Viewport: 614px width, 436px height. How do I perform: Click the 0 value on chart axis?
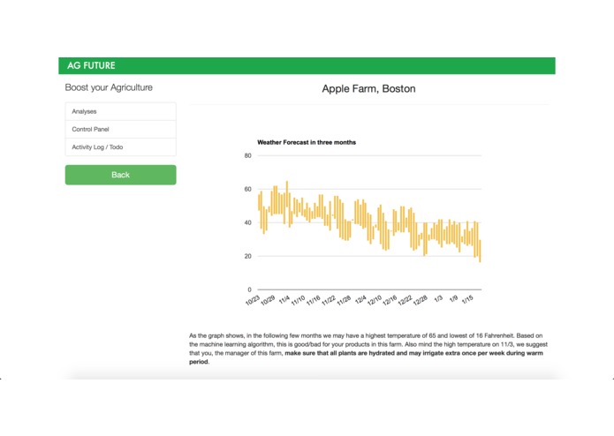[x=249, y=289]
